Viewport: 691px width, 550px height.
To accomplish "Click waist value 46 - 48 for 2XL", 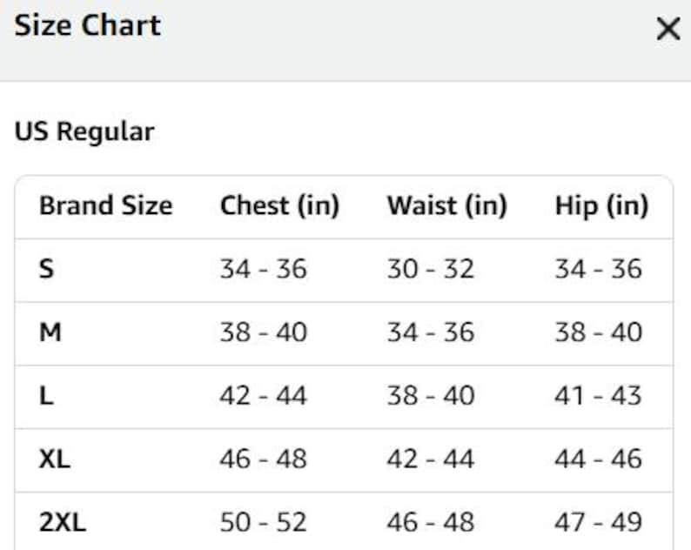I will click(431, 522).
